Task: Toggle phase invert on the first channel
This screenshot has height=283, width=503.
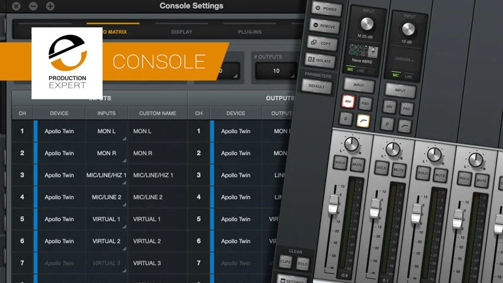Action: [x=346, y=118]
